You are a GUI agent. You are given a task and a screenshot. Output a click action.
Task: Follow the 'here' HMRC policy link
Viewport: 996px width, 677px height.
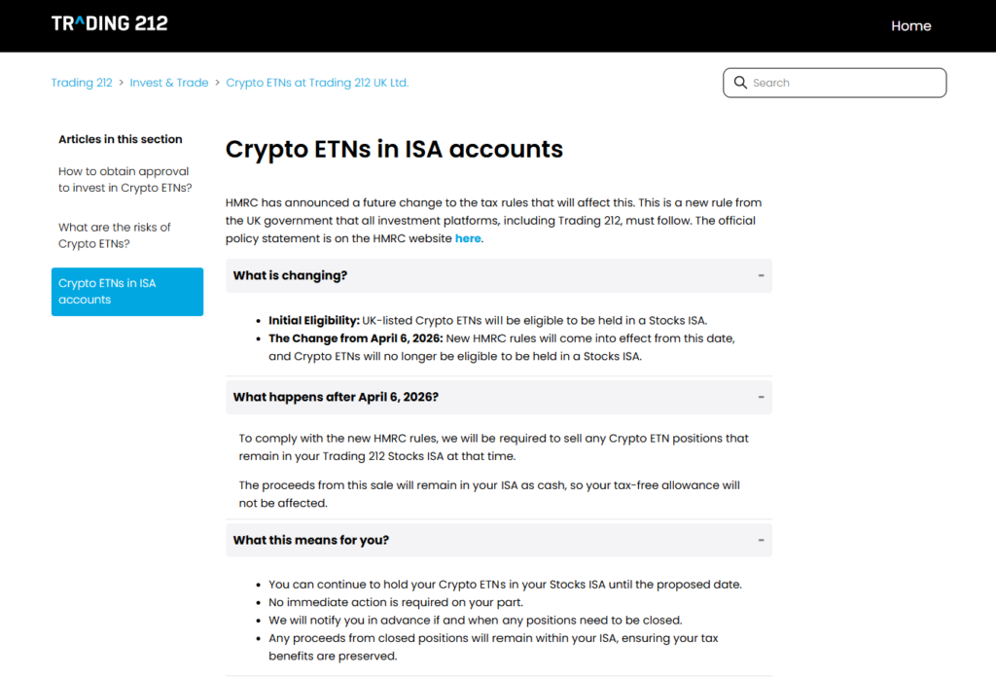pyautogui.click(x=468, y=238)
